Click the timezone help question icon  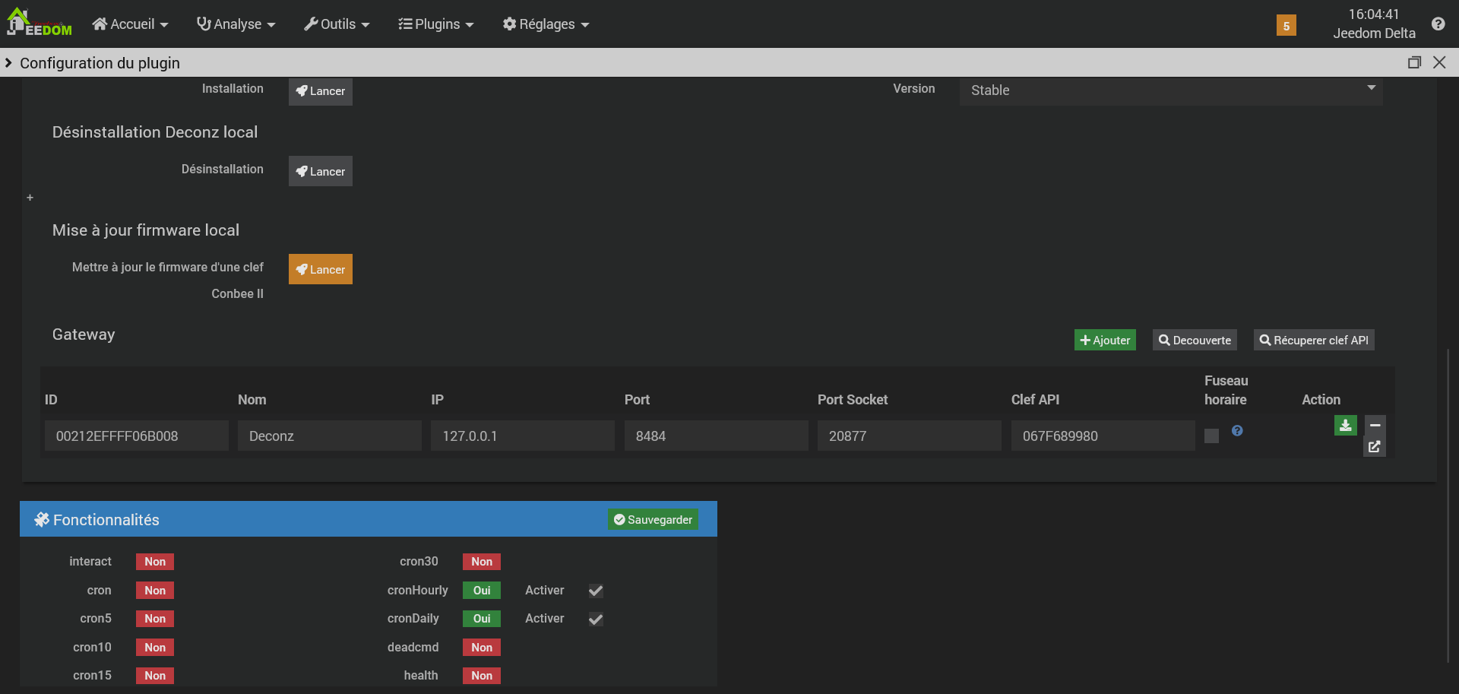coord(1237,430)
